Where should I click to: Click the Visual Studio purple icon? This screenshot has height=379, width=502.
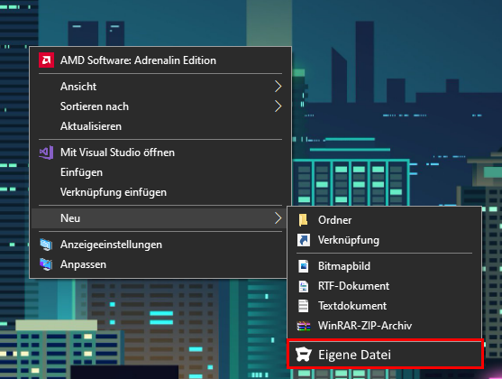tap(47, 153)
